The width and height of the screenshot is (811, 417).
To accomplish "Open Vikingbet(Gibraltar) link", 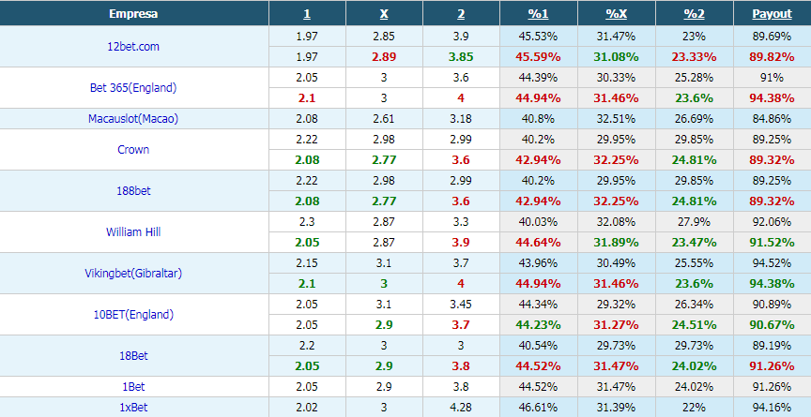I will click(133, 274).
